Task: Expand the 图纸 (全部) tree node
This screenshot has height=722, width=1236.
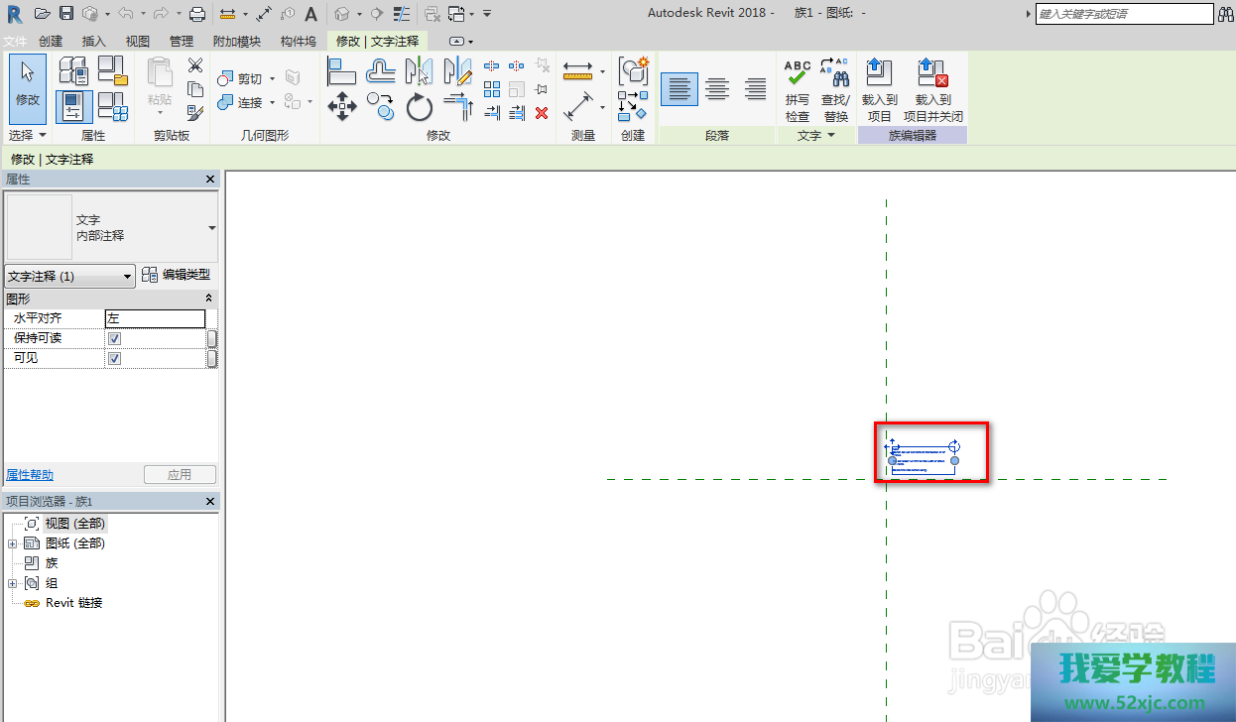Action: (x=12, y=543)
